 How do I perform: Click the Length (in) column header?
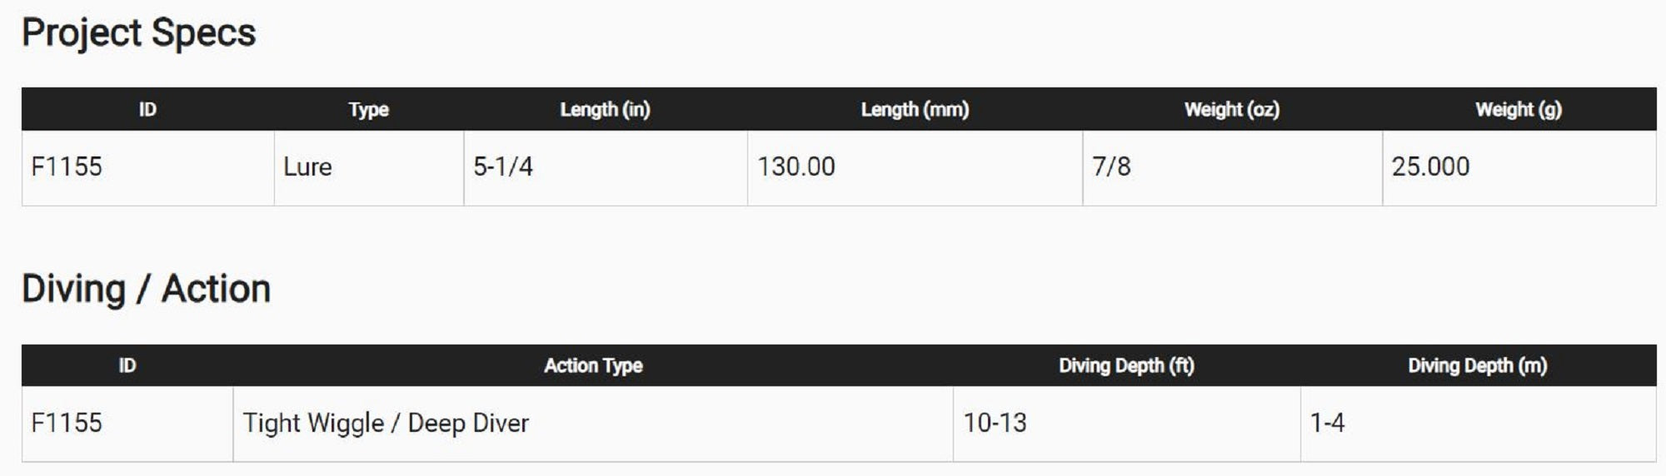click(605, 109)
